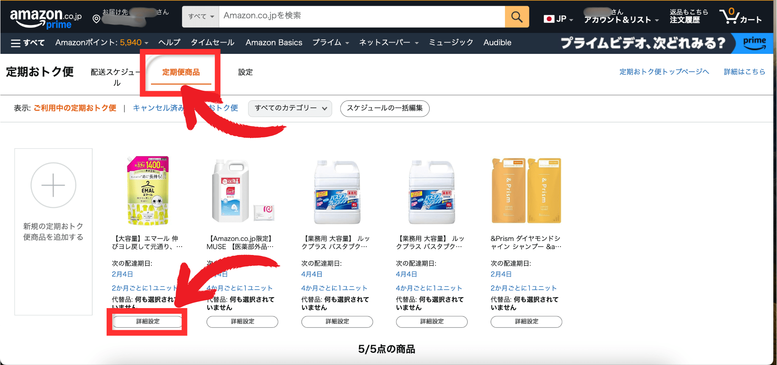
Task: Open the hamburger すべて menu
Action: click(28, 43)
